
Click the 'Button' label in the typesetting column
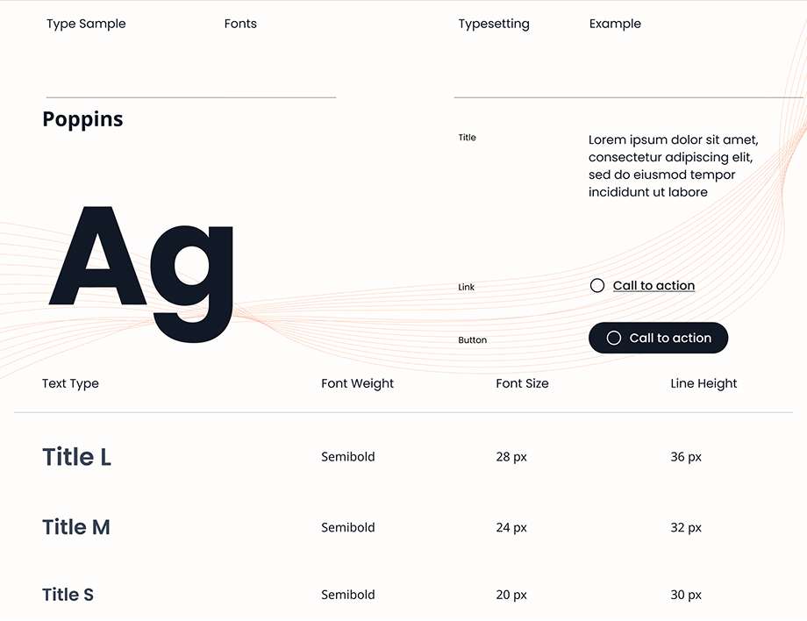[x=473, y=339]
